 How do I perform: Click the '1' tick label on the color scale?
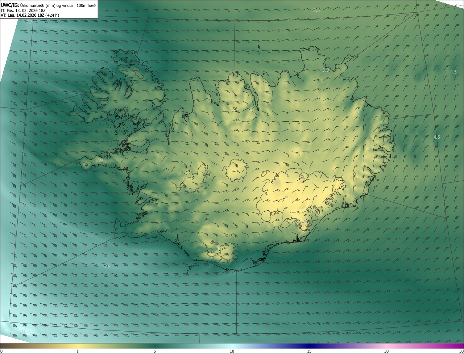[78, 351]
